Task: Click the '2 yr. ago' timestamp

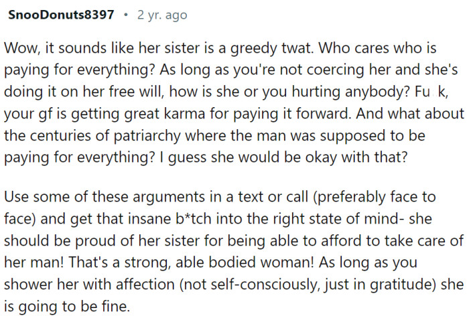Action: point(162,15)
